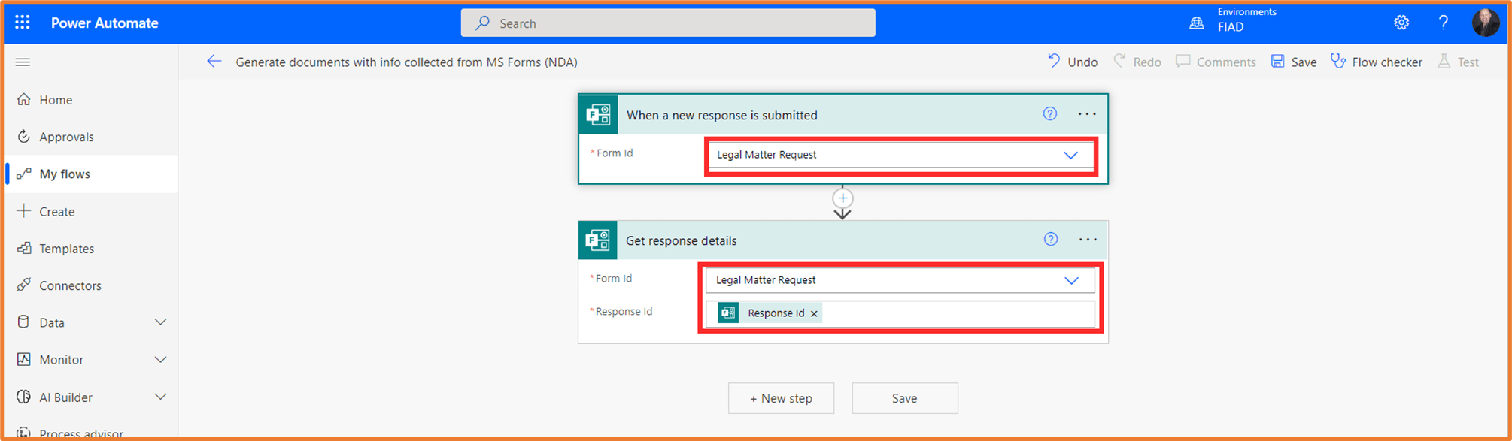Image resolution: width=1512 pixels, height=441 pixels.
Task: Open help for Get response details
Action: tap(1051, 240)
